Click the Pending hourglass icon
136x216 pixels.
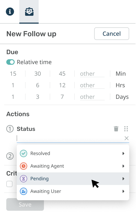24,179
